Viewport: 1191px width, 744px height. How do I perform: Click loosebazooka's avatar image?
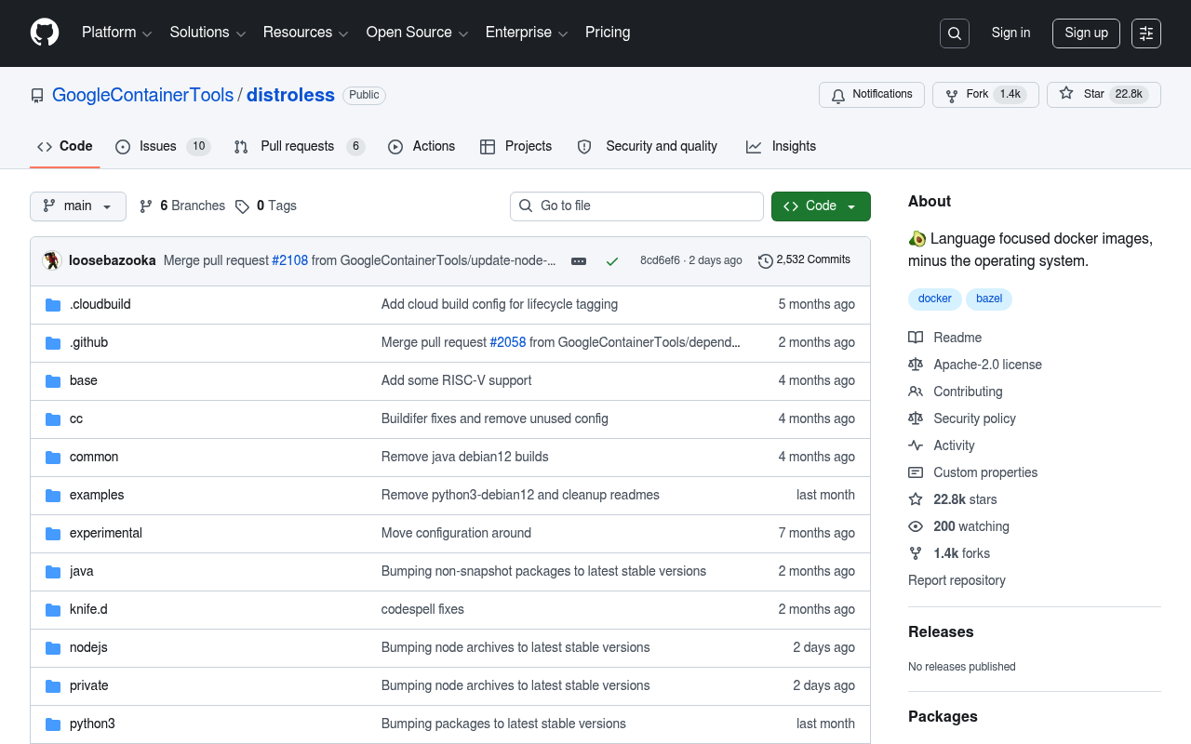click(x=51, y=260)
